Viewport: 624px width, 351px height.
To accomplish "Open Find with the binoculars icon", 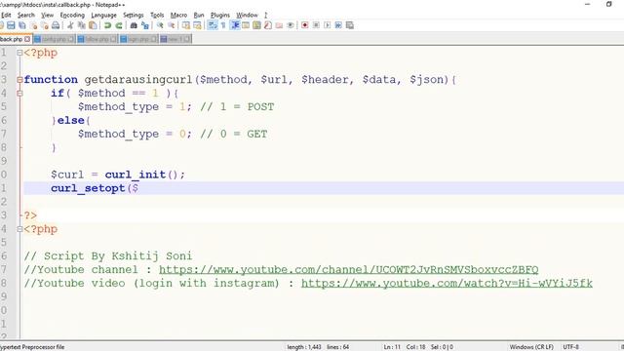I will click(134, 25).
